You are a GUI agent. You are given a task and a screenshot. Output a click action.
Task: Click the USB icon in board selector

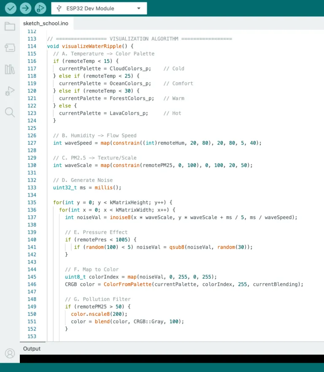click(x=59, y=8)
